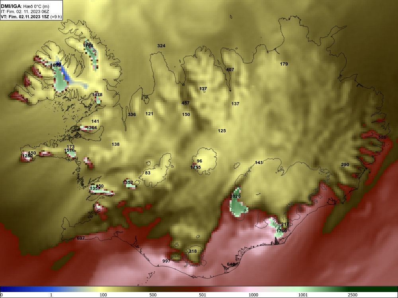Click the '1715' map value
Viewport: 398px width, 298px height.
195,167
